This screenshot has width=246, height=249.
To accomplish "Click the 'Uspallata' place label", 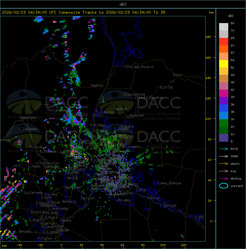I will tap(28, 118).
